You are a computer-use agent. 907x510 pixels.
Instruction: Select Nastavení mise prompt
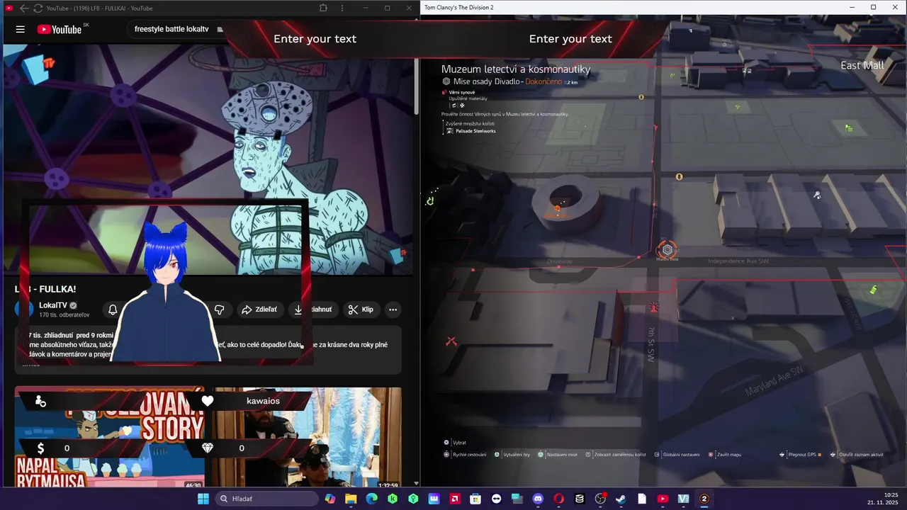pos(558,454)
